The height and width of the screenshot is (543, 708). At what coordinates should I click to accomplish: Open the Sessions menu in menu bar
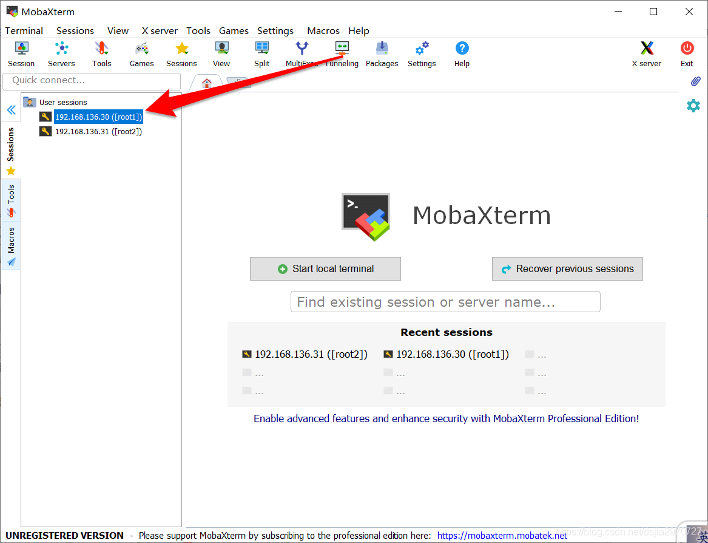75,31
